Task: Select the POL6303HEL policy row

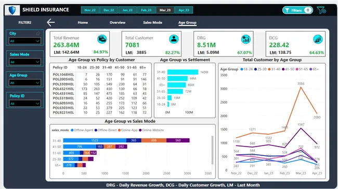Action: (x=100, y=108)
